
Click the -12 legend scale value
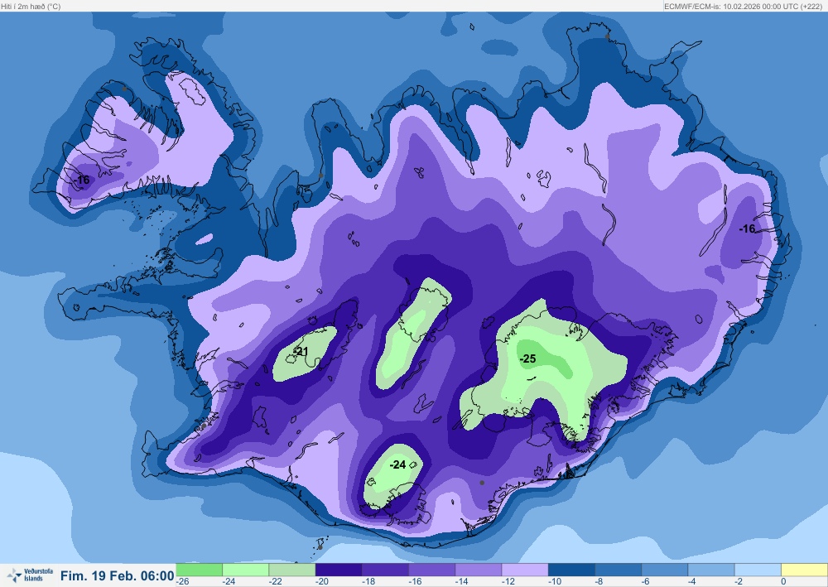click(x=508, y=582)
